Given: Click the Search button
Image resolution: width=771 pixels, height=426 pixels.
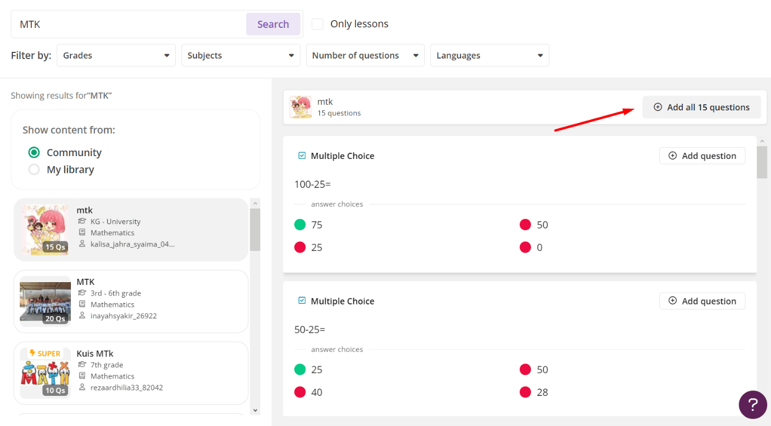Looking at the screenshot, I should click(x=273, y=24).
